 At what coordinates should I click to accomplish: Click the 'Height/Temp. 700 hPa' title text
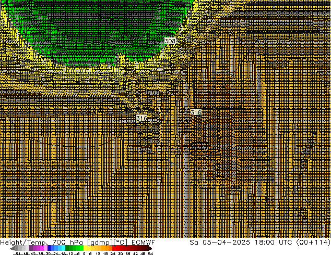click(42, 243)
